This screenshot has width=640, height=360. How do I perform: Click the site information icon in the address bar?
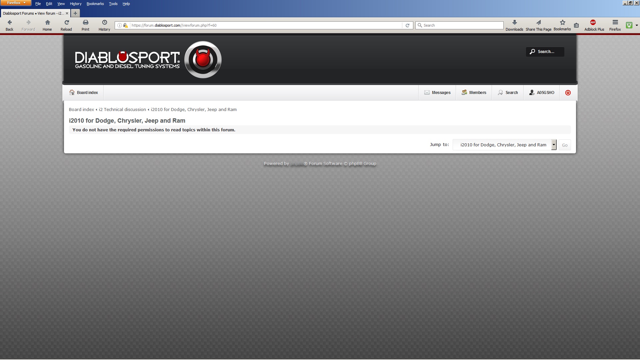[x=120, y=25]
